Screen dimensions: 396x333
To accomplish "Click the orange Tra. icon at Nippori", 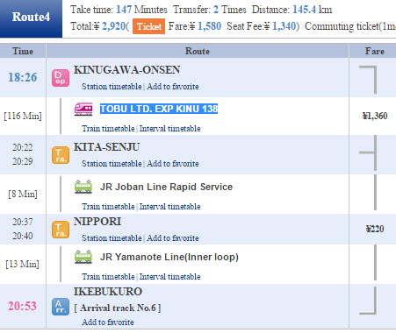I will tap(61, 230).
